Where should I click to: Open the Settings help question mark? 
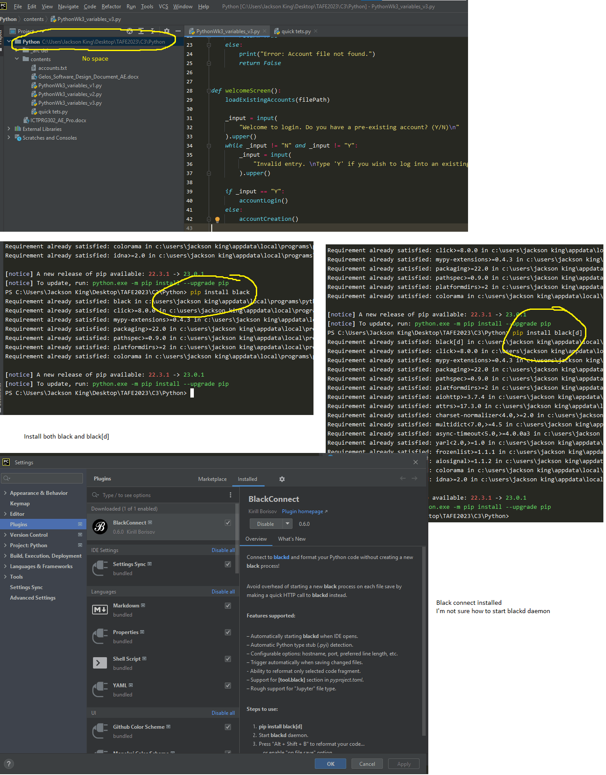tap(9, 764)
